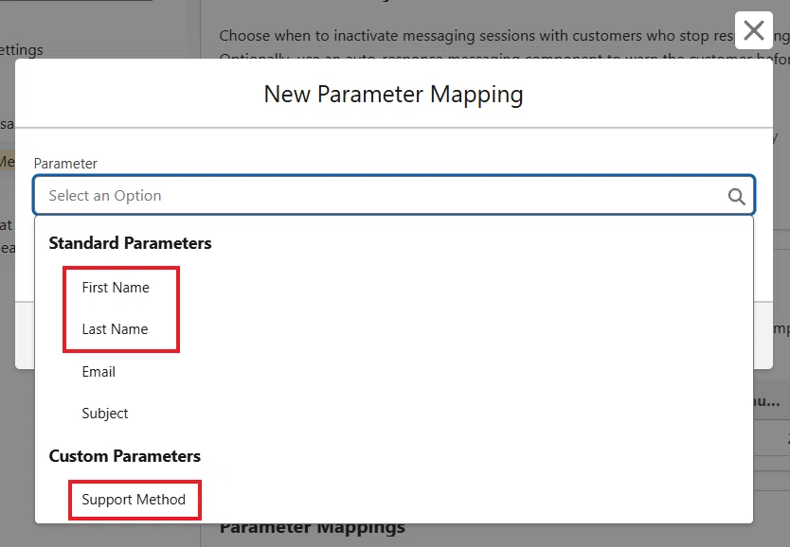Image resolution: width=790 pixels, height=547 pixels.
Task: Choose First Name parameter option
Action: [x=116, y=288]
